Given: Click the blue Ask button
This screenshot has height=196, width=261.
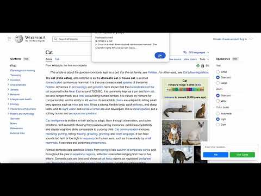Looking at the screenshot, I should 216,155.
